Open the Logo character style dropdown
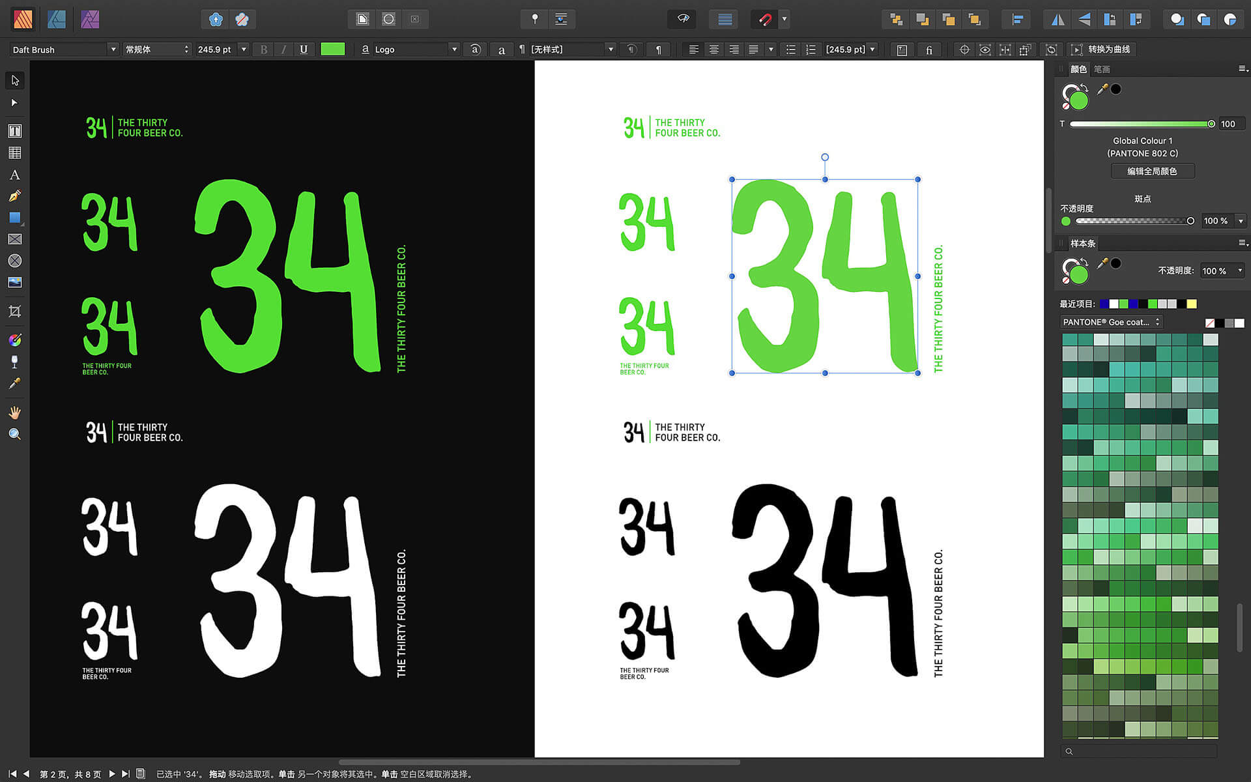This screenshot has height=782, width=1251. click(x=454, y=50)
